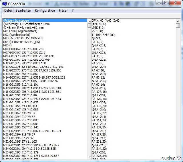The image size is (183, 162).
Task: Select line N09 with Z-2.499
Action: 45,60
